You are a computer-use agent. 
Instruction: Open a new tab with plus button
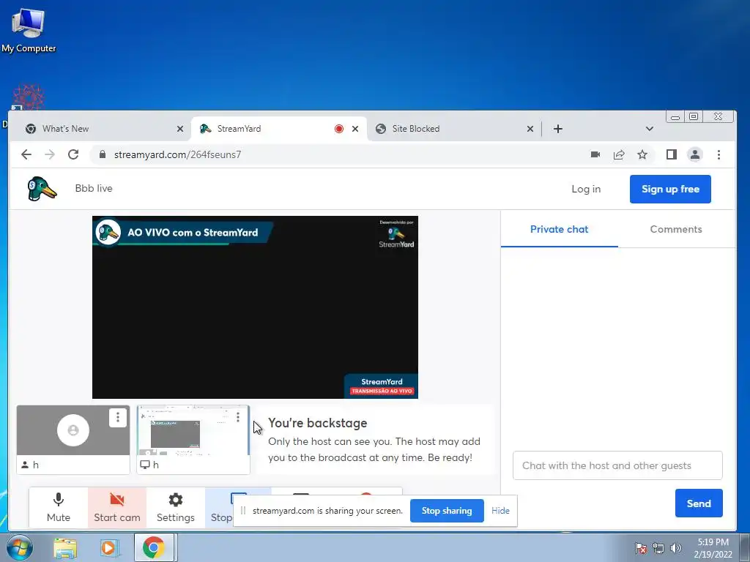pos(557,129)
